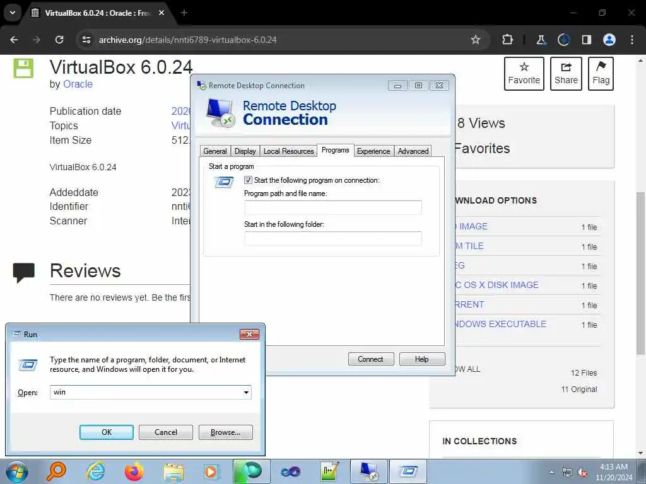Open the Windows Start orb
This screenshot has width=646, height=484.
tap(16, 471)
